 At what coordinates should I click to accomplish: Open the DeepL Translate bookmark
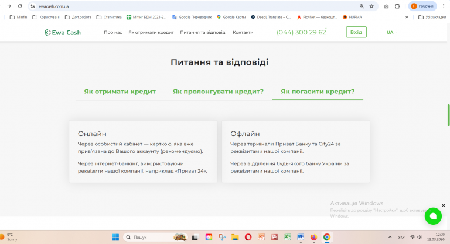[x=271, y=17]
